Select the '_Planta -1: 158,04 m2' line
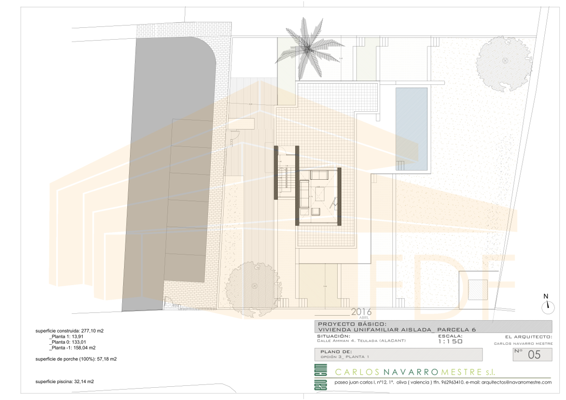The image size is (566, 400). pyautogui.click(x=72, y=348)
